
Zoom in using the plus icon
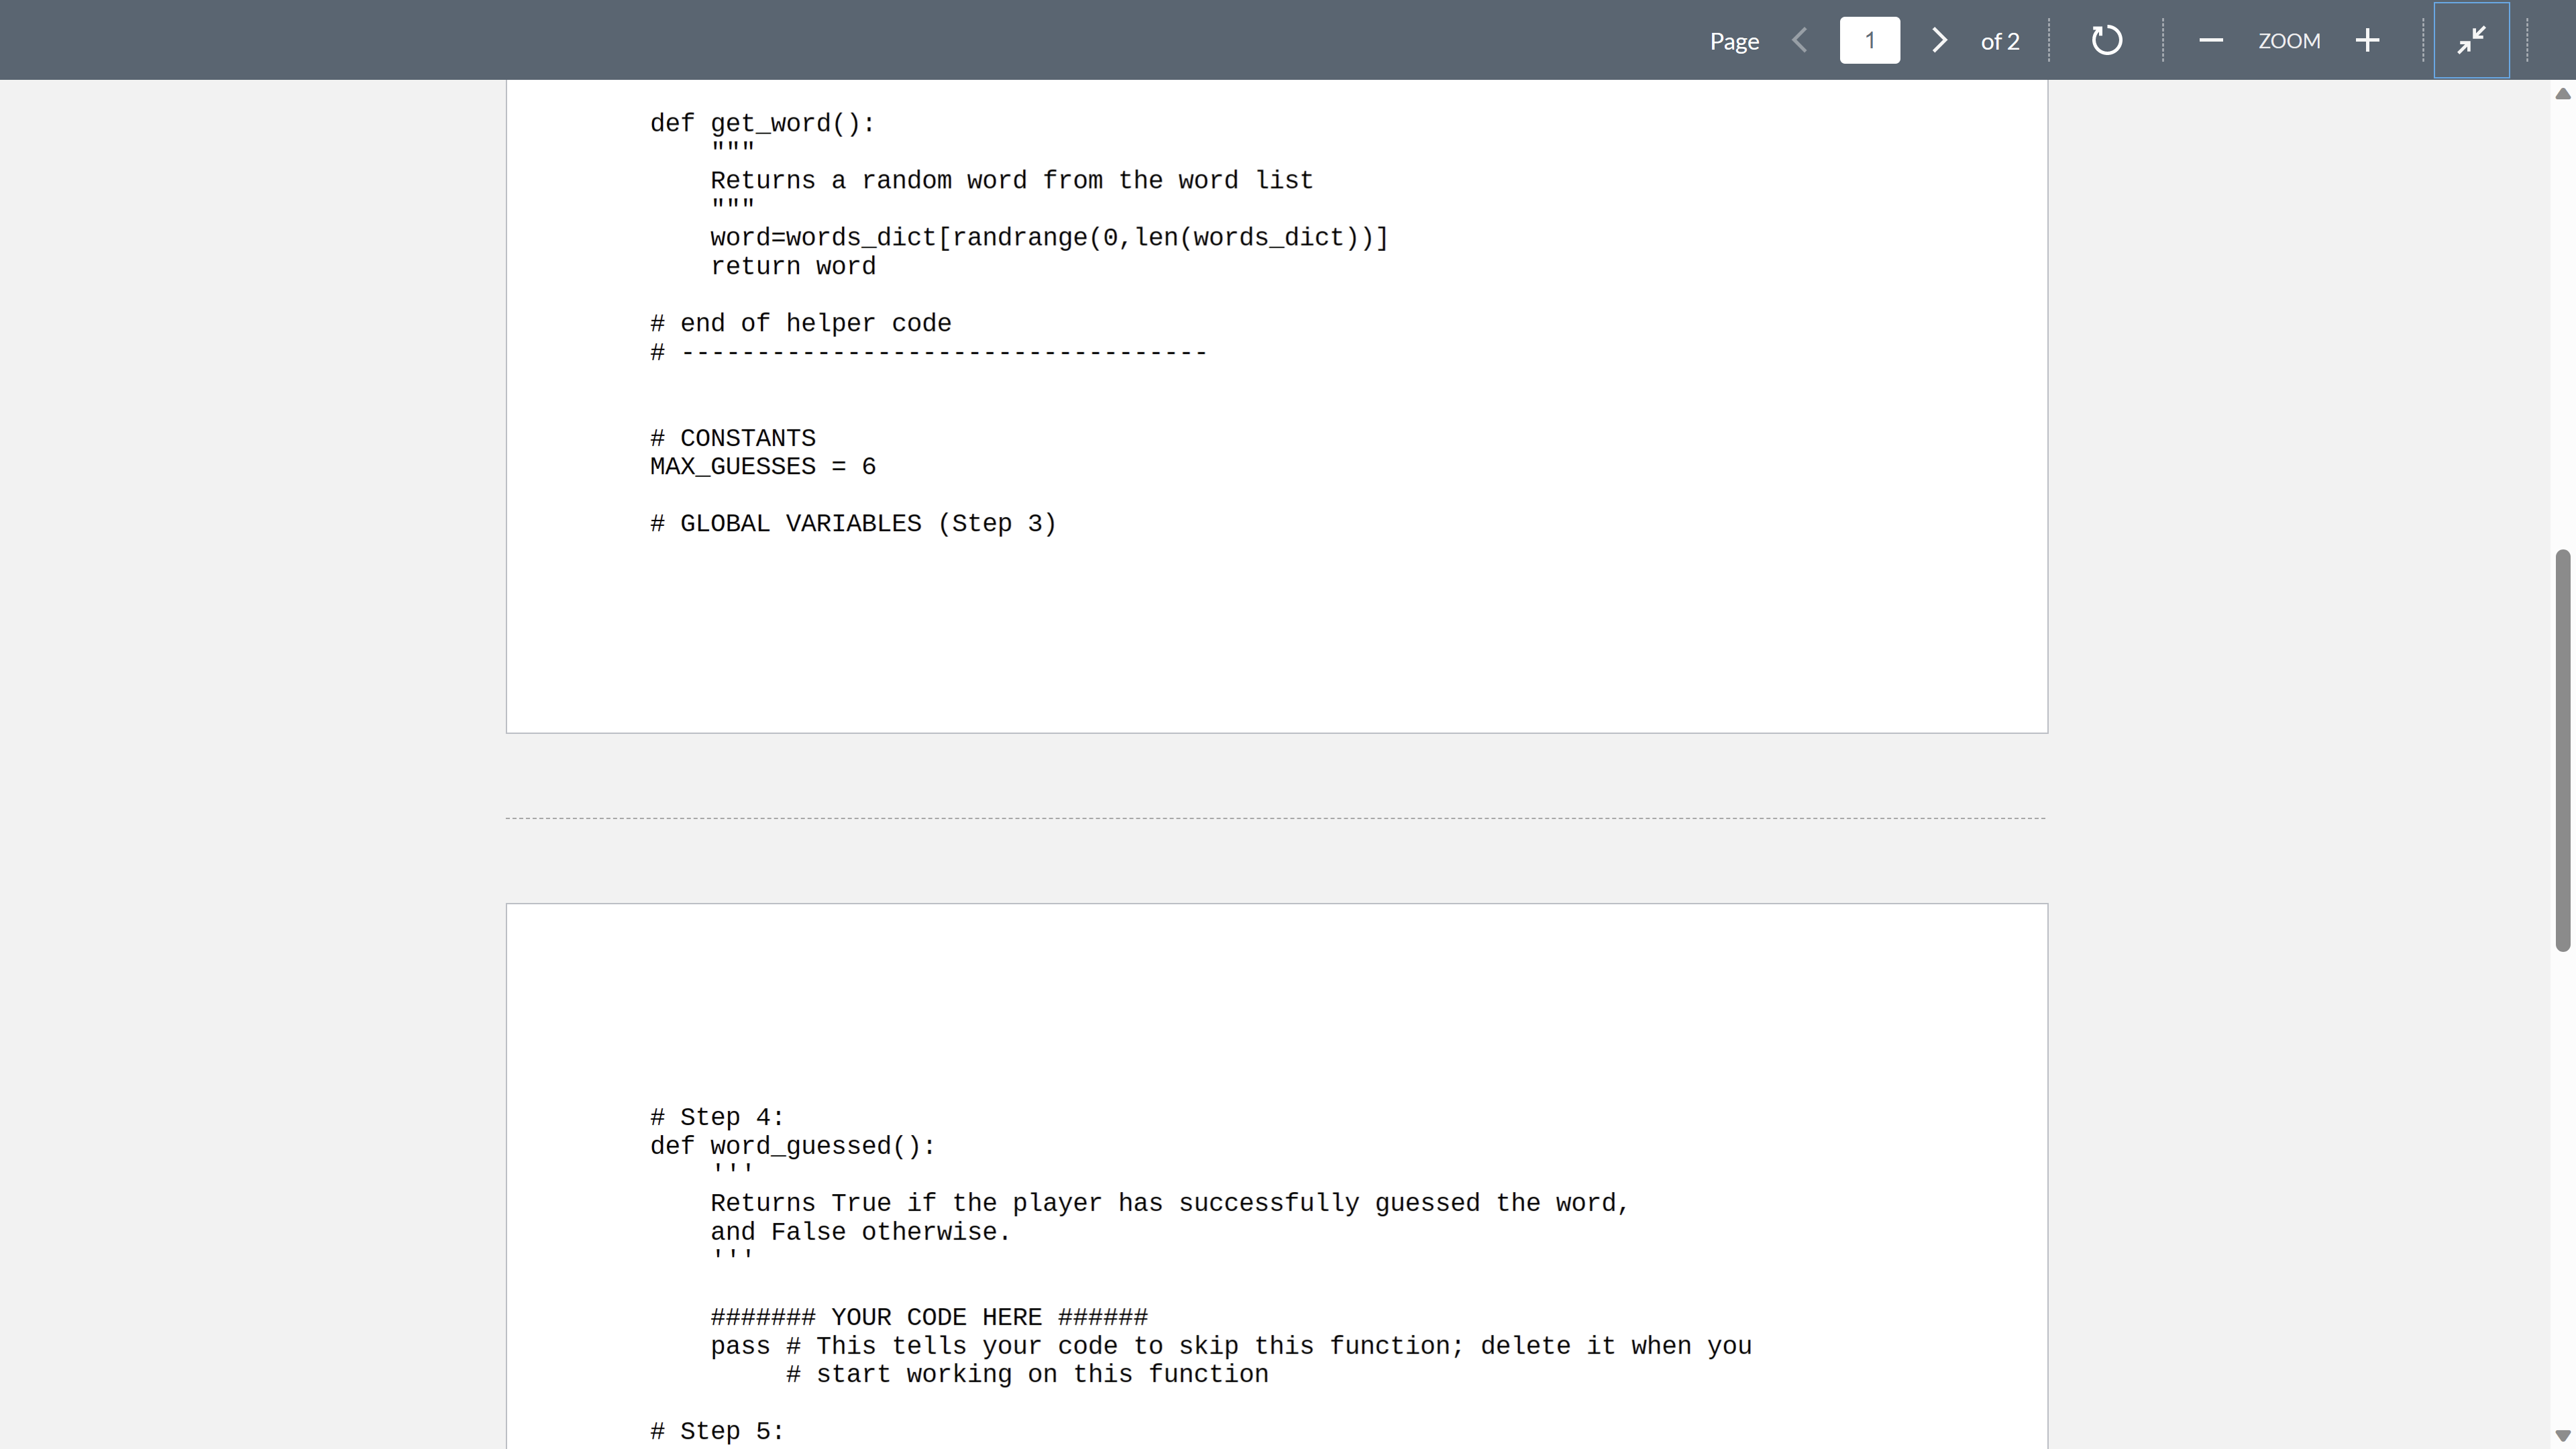2367,40
